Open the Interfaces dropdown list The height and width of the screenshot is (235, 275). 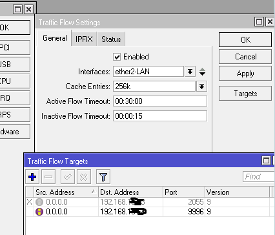point(190,72)
